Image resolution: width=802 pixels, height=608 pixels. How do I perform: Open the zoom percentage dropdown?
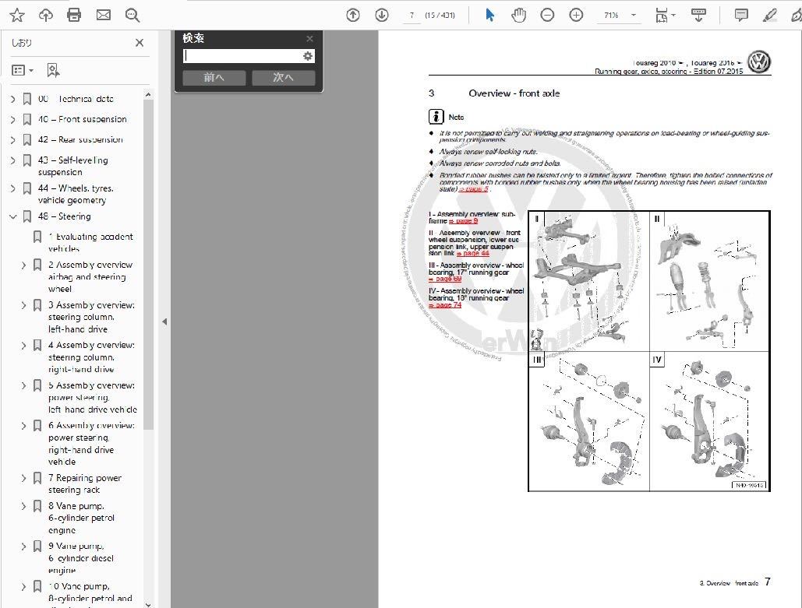634,16
